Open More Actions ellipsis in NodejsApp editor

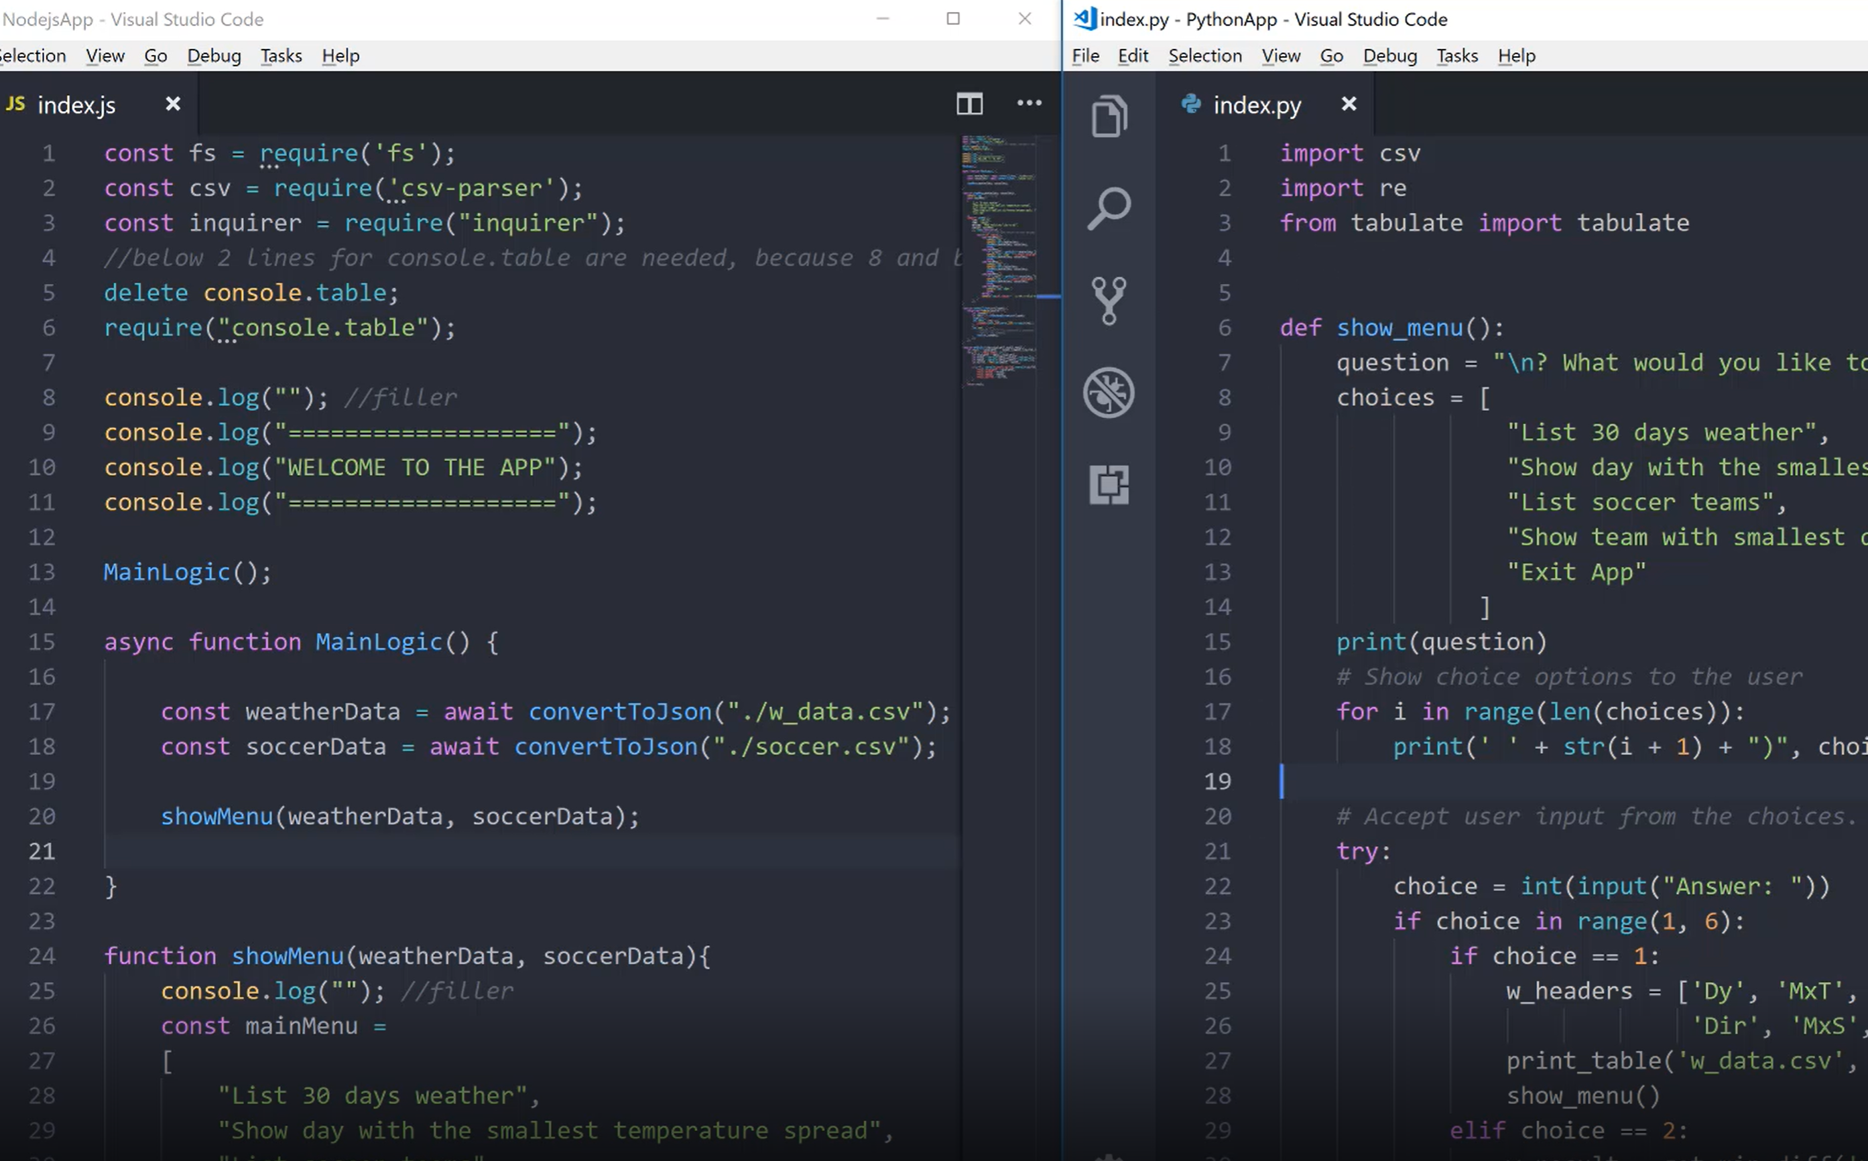[1030, 103]
